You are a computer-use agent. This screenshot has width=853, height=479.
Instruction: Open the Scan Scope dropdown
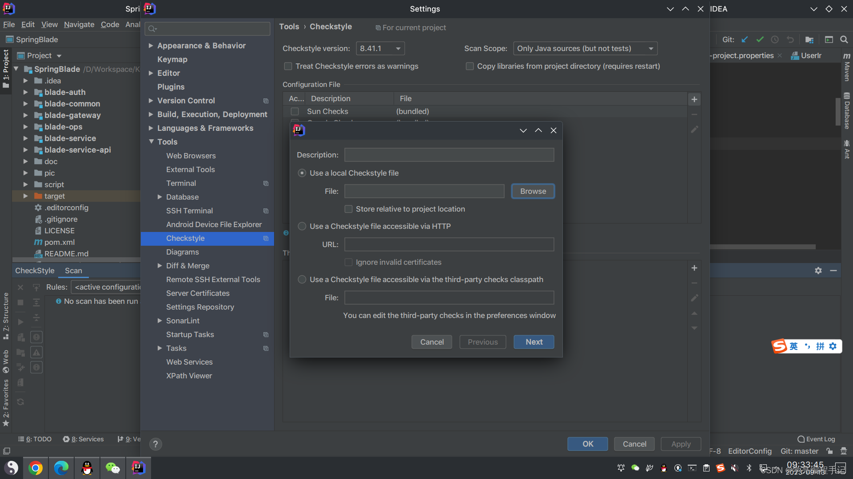click(x=585, y=48)
